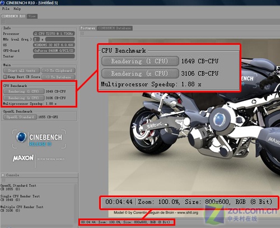
Task: Click the 1655 CB-GFX score
Action: 48,117
